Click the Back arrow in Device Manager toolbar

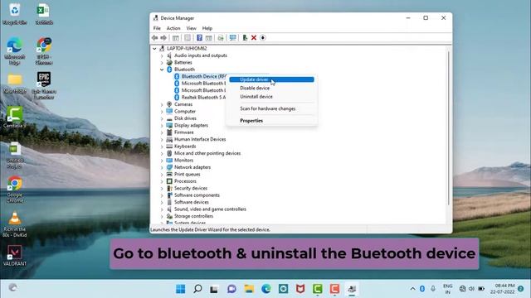pyautogui.click(x=155, y=38)
